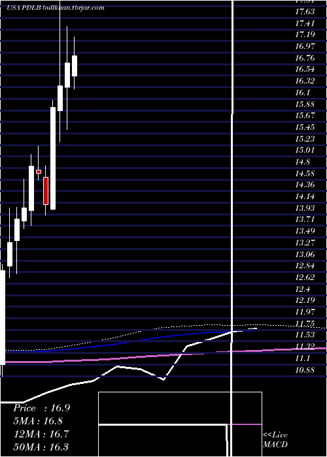Click the 17.41 price axis label
This screenshot has height=457, width=327.
[x=305, y=24]
